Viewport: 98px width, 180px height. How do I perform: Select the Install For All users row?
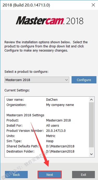47,125
